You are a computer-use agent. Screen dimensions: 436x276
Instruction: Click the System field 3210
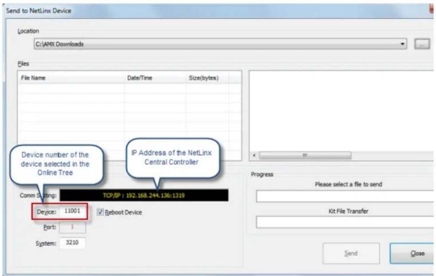pyautogui.click(x=72, y=243)
